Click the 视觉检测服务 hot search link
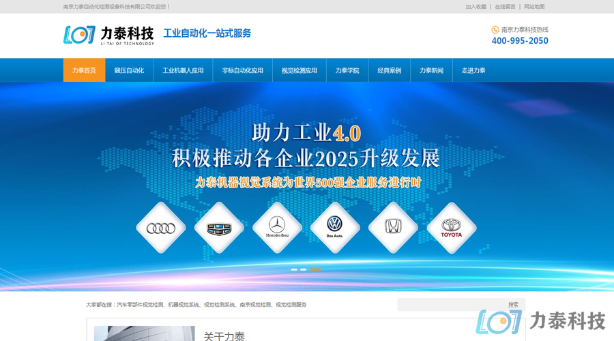614x341 pixels. 291,305
